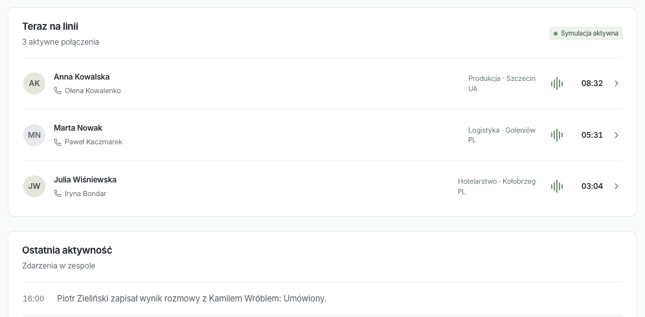Click the waveform icon on Julia Wiśniewska's call
The width and height of the screenshot is (645, 317).
pos(556,186)
